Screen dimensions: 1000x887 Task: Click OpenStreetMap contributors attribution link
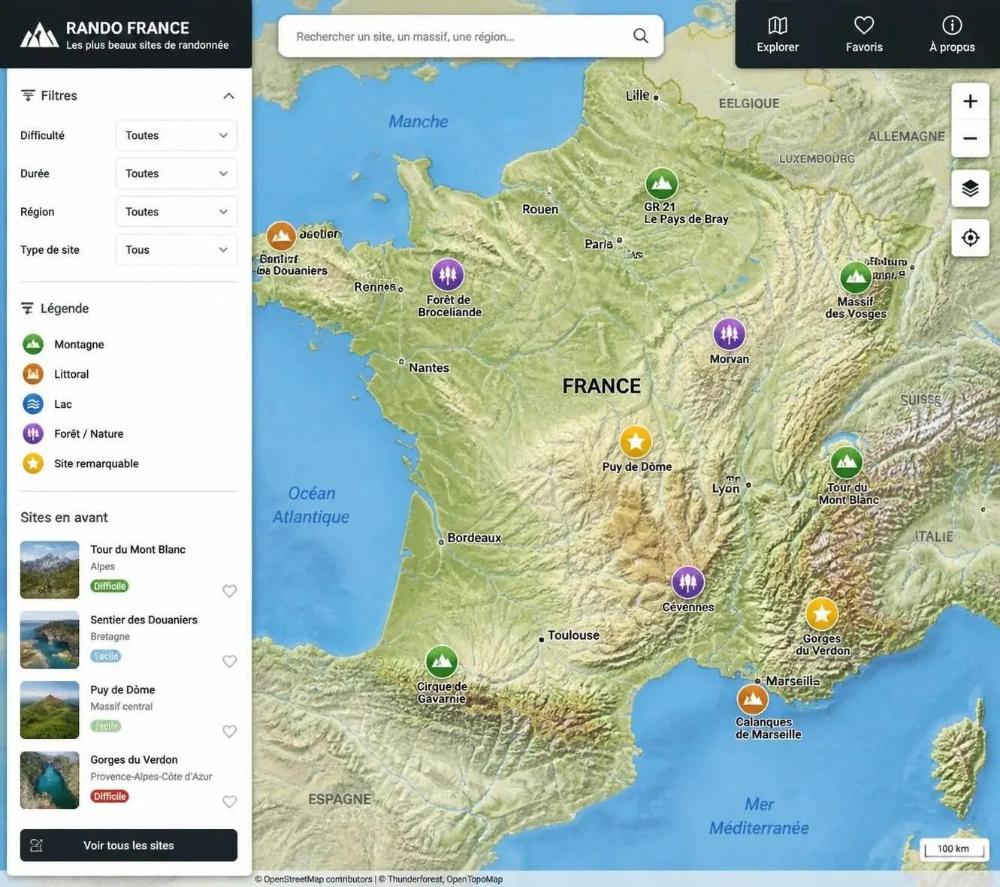pos(318,879)
